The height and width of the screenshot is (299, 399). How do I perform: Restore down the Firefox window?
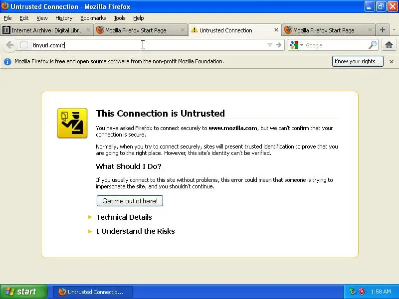381,6
